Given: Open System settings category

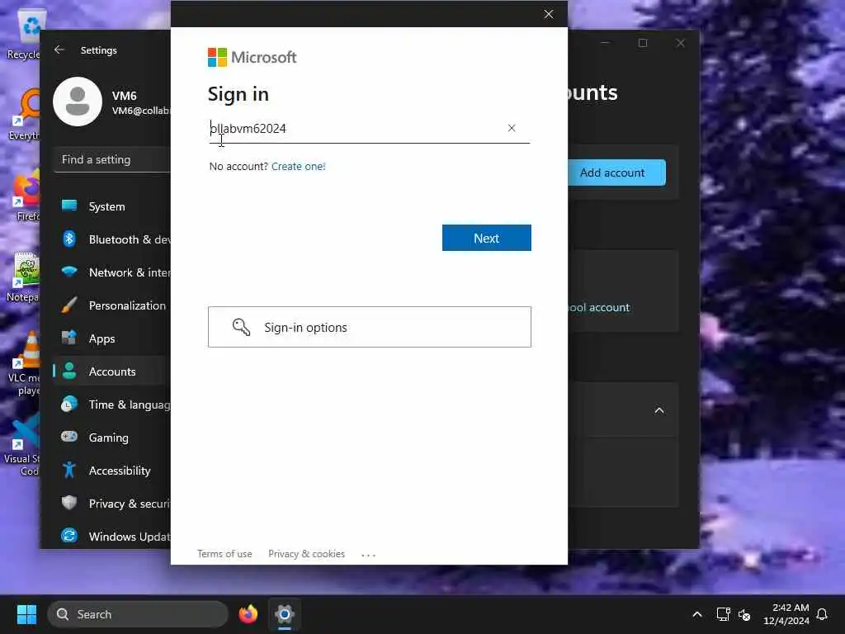Looking at the screenshot, I should point(112,206).
